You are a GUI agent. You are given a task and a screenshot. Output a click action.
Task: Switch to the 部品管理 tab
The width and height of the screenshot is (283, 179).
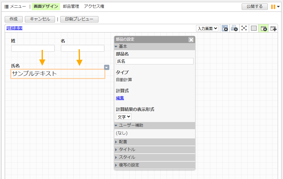click(x=71, y=7)
